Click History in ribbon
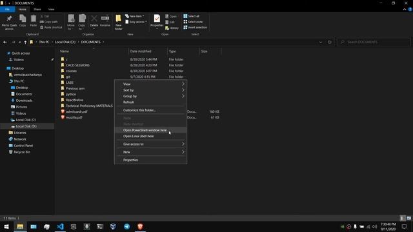Viewport: 413px width, 232px height. [172, 28]
